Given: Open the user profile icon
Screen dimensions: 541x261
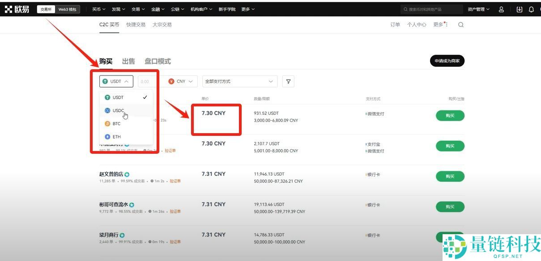Looking at the screenshot, I should point(502,8).
